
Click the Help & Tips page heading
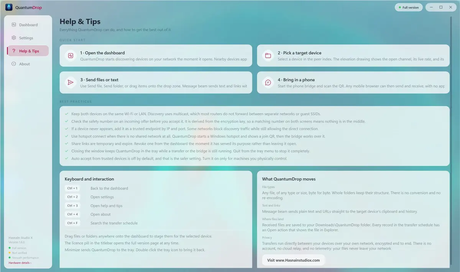point(80,22)
